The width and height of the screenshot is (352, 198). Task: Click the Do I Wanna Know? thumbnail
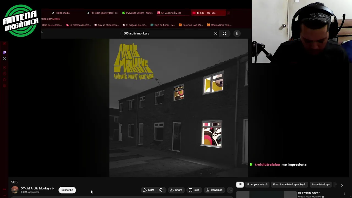(266, 194)
